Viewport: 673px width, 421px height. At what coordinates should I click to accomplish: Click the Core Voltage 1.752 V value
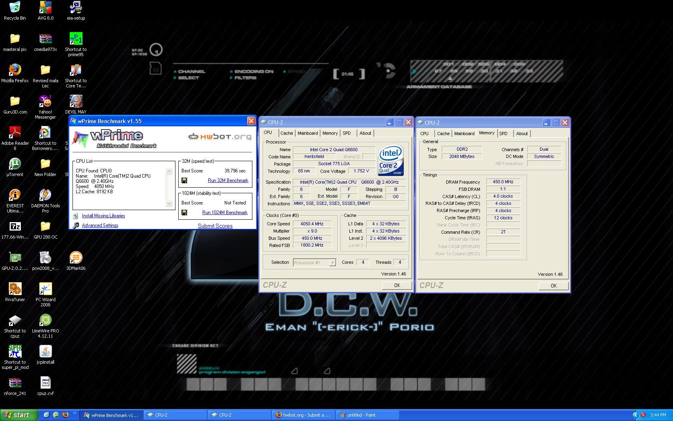coord(361,171)
